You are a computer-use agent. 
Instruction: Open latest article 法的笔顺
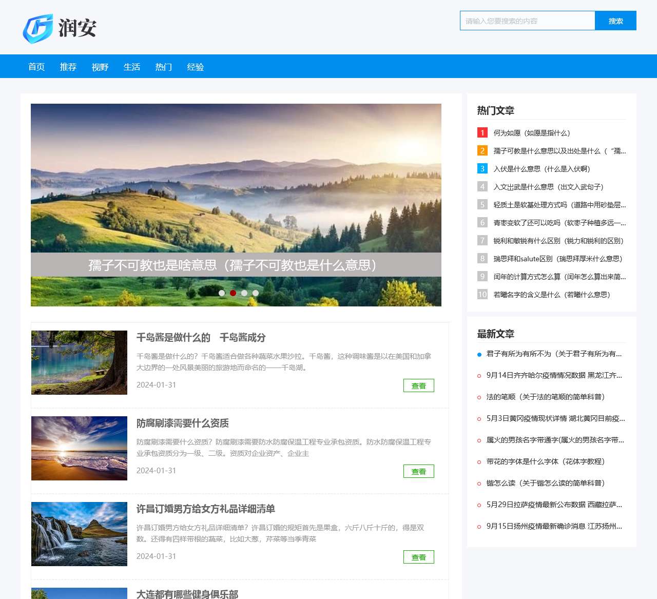point(546,397)
